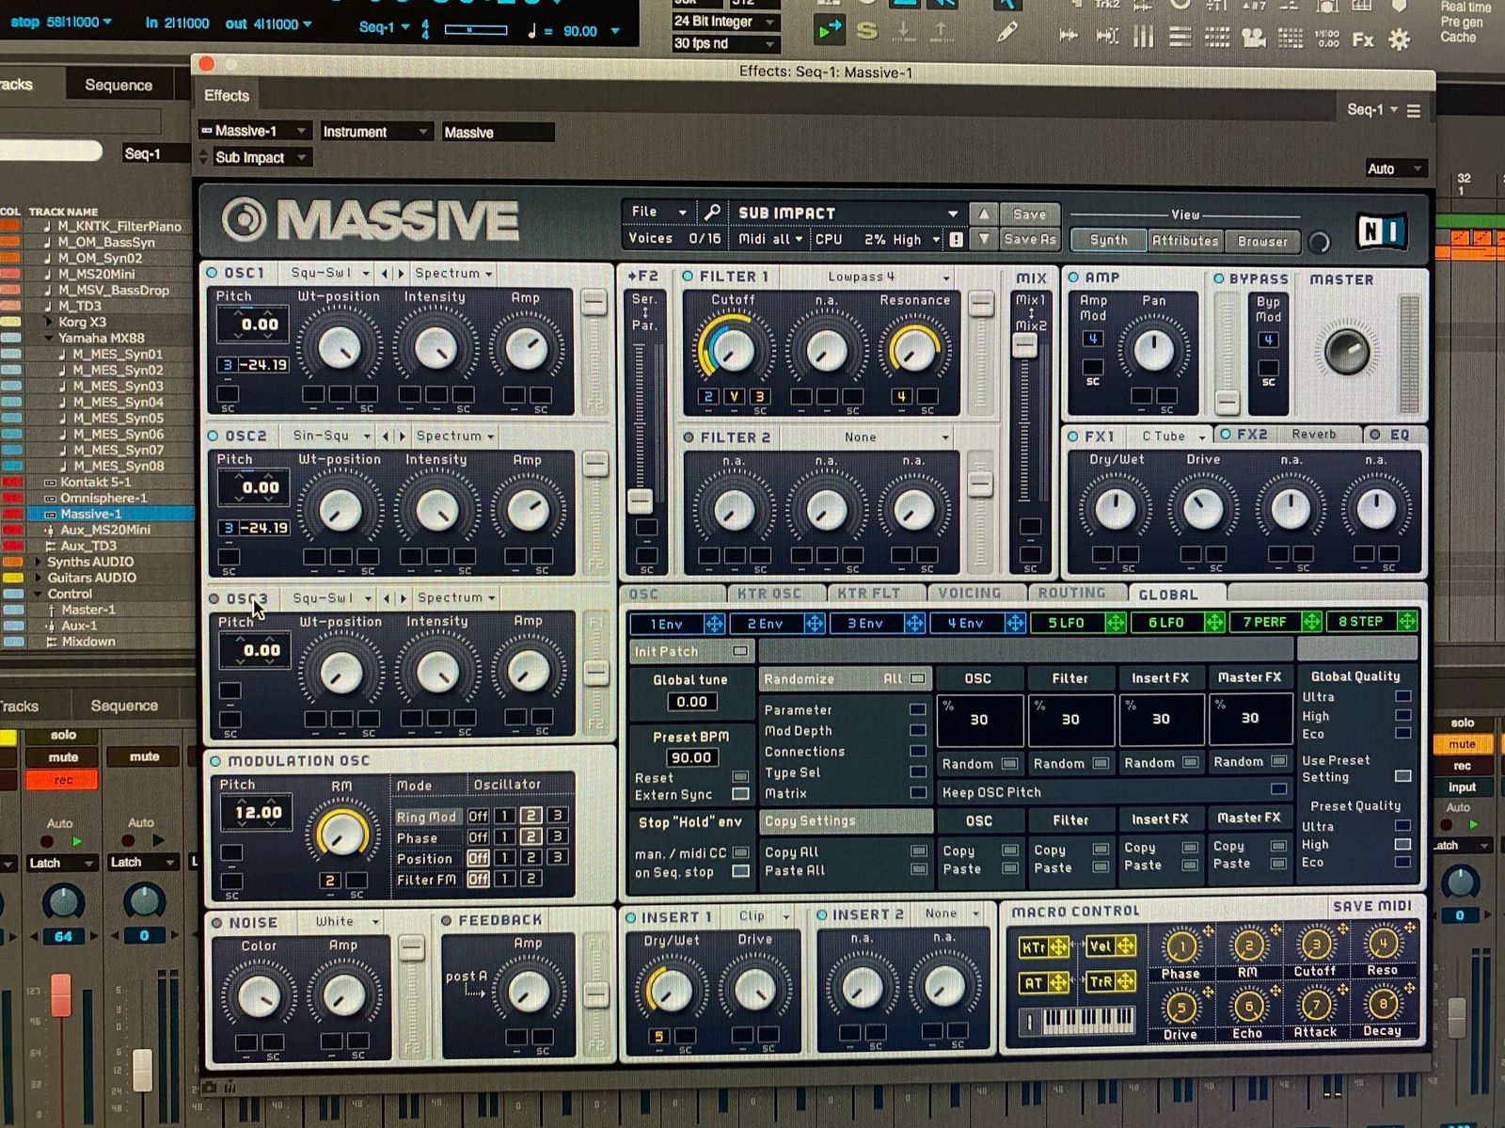
Task: Click the magnifier preset search icon
Action: pyautogui.click(x=712, y=213)
